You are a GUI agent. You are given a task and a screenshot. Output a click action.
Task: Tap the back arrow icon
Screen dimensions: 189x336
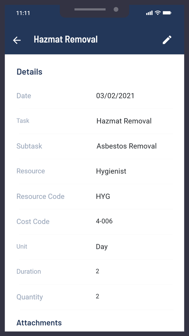pyautogui.click(x=17, y=40)
